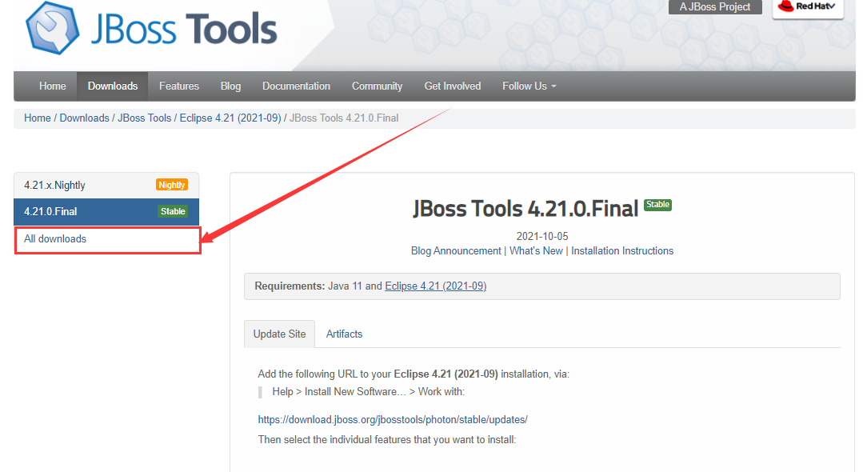Click the Red Hat logo

pyautogui.click(x=807, y=7)
